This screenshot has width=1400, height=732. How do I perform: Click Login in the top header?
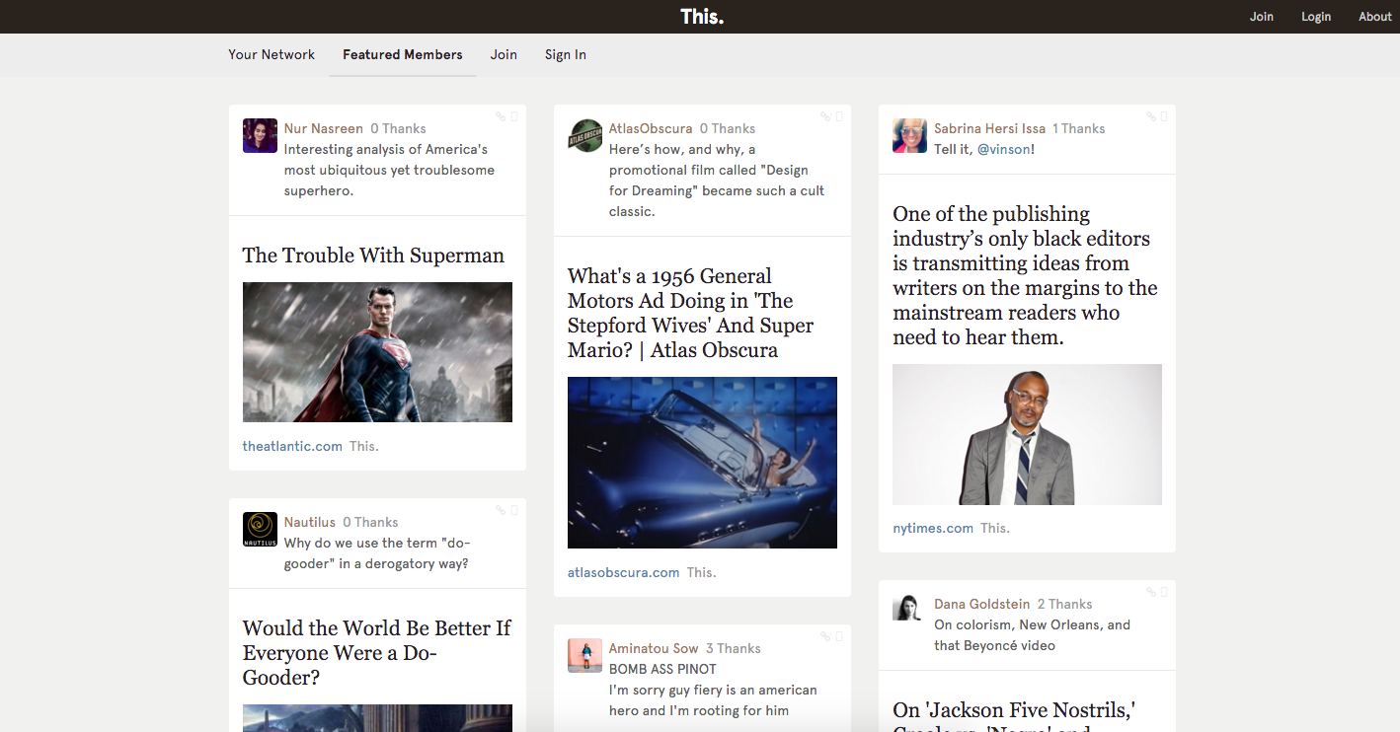[x=1316, y=17]
